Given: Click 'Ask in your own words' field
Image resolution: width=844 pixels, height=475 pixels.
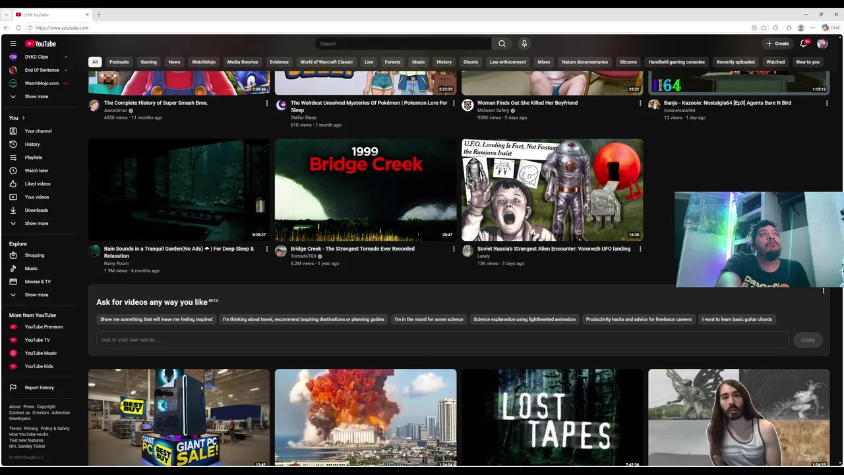Looking at the screenshot, I should (442, 340).
